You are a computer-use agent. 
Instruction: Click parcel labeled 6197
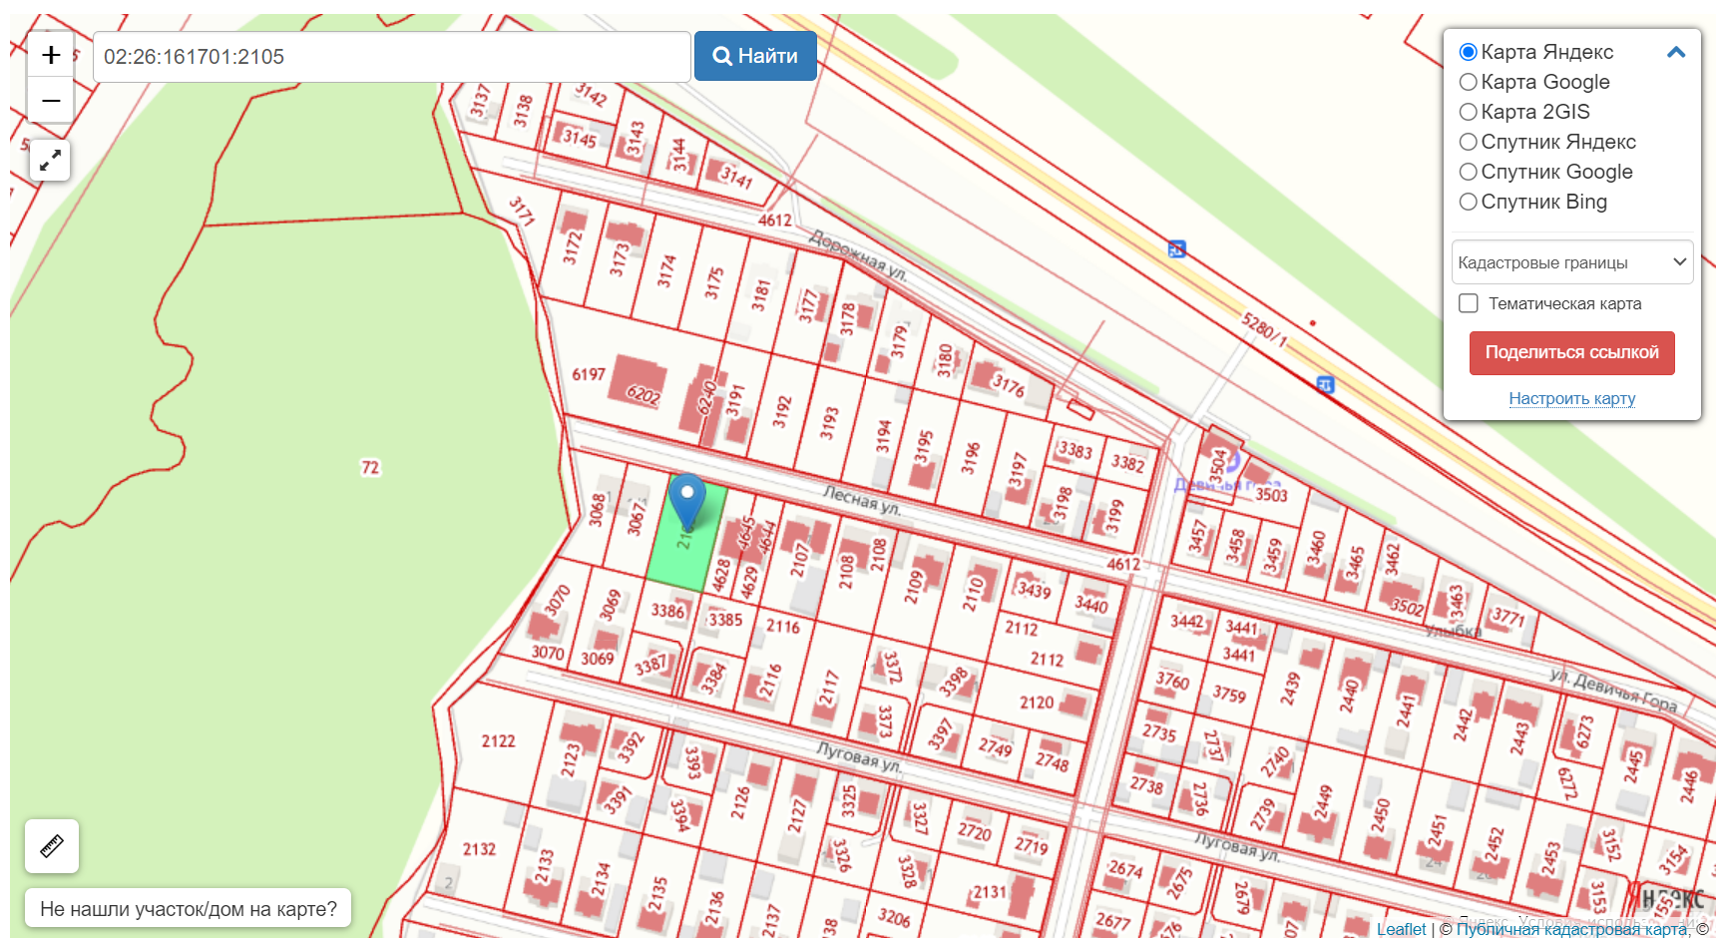(x=589, y=374)
